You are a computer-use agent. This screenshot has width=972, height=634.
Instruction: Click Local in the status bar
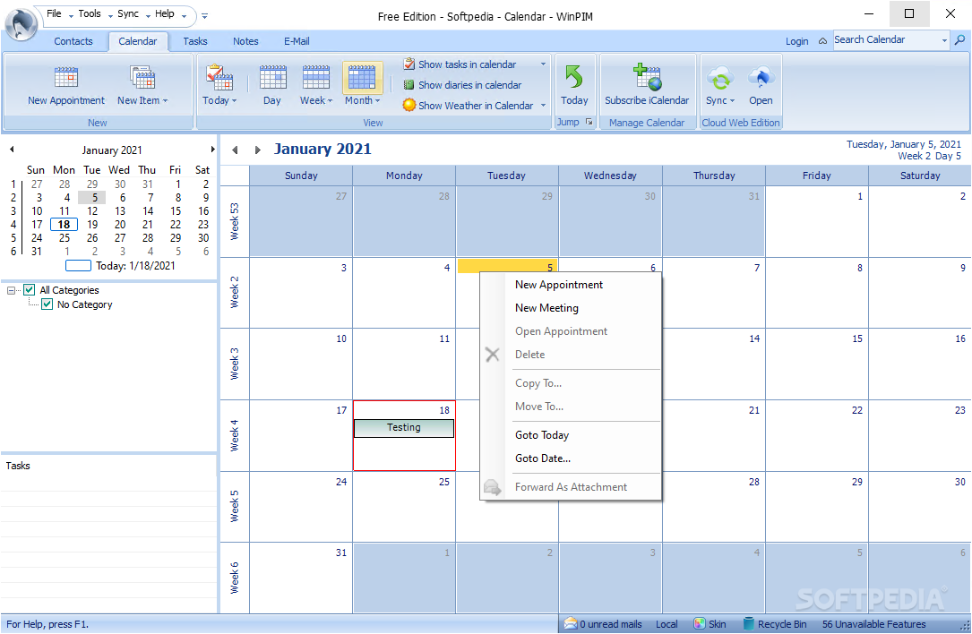pos(667,624)
